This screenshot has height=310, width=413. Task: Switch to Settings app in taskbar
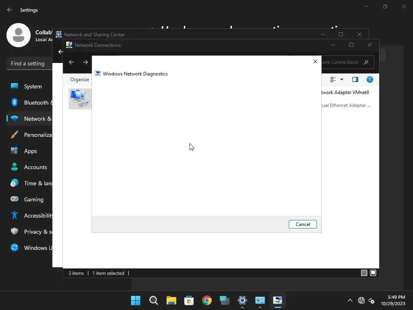coord(242,300)
